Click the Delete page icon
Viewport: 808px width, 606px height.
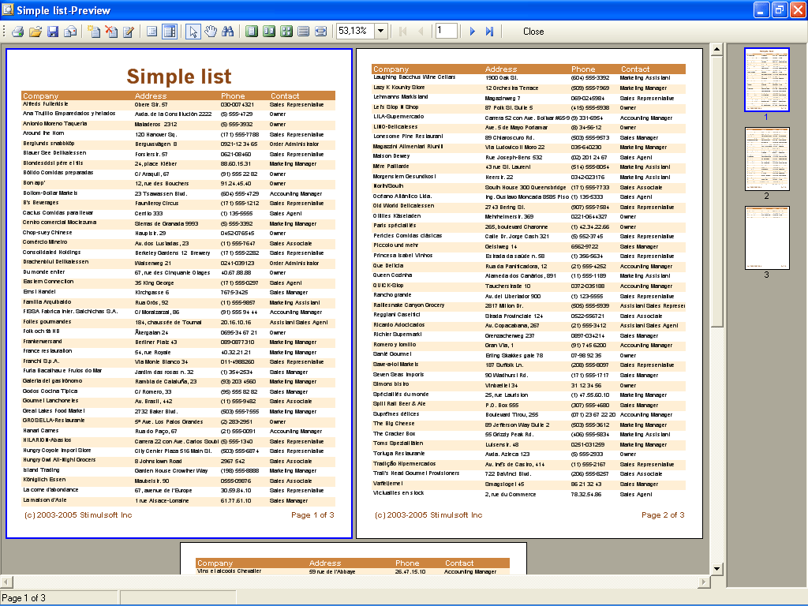click(111, 32)
